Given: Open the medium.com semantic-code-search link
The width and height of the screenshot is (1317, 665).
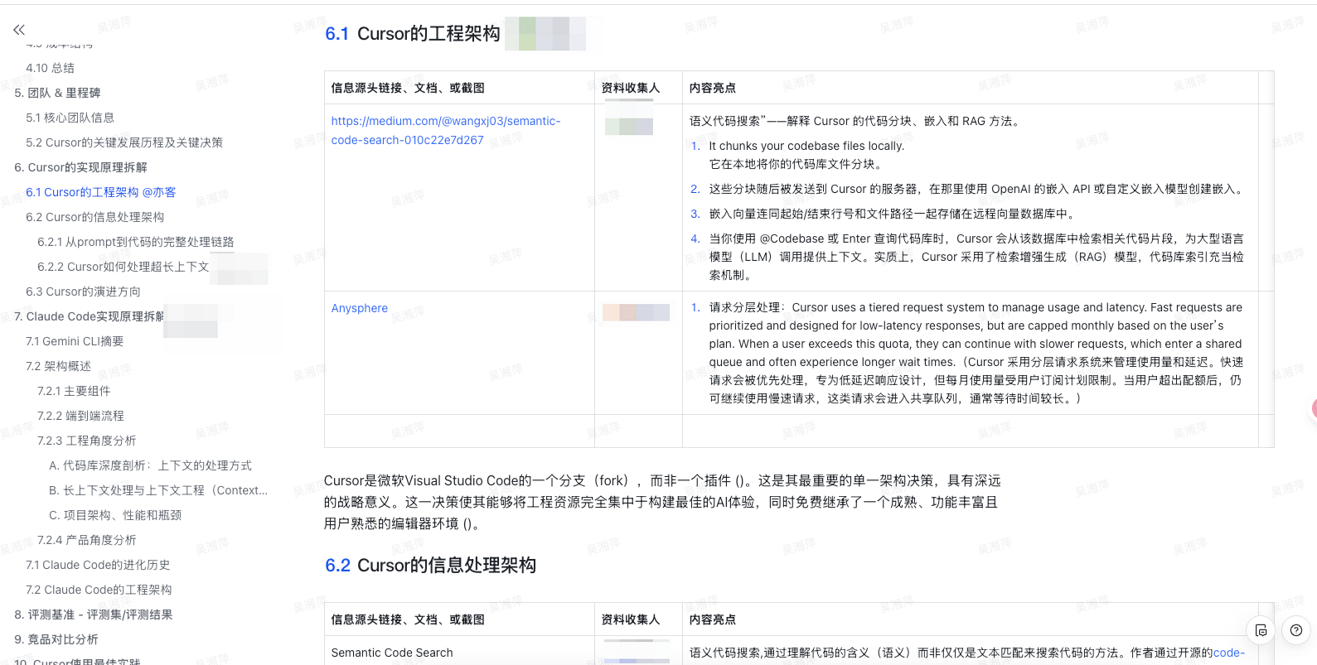Looking at the screenshot, I should 446,131.
